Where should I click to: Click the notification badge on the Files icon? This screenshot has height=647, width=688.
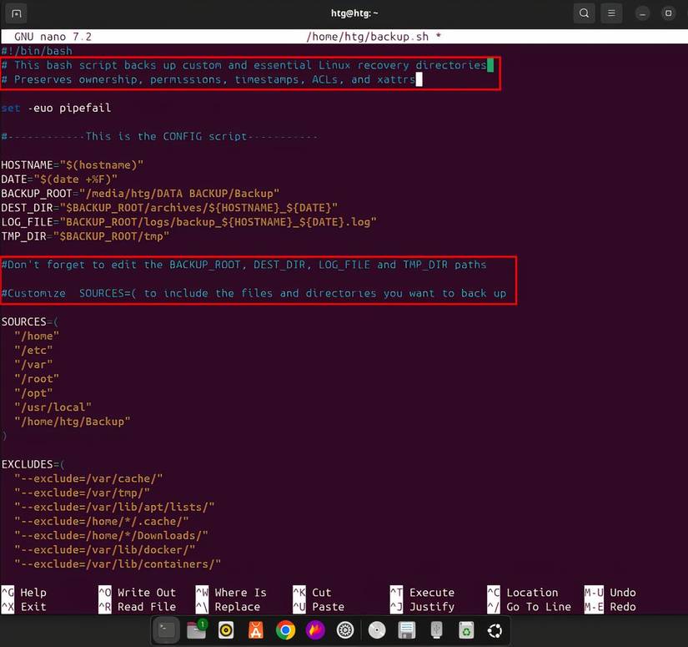203,622
